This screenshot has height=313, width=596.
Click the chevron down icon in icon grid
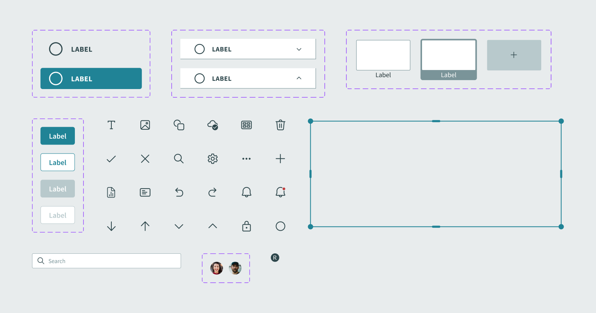pyautogui.click(x=179, y=226)
